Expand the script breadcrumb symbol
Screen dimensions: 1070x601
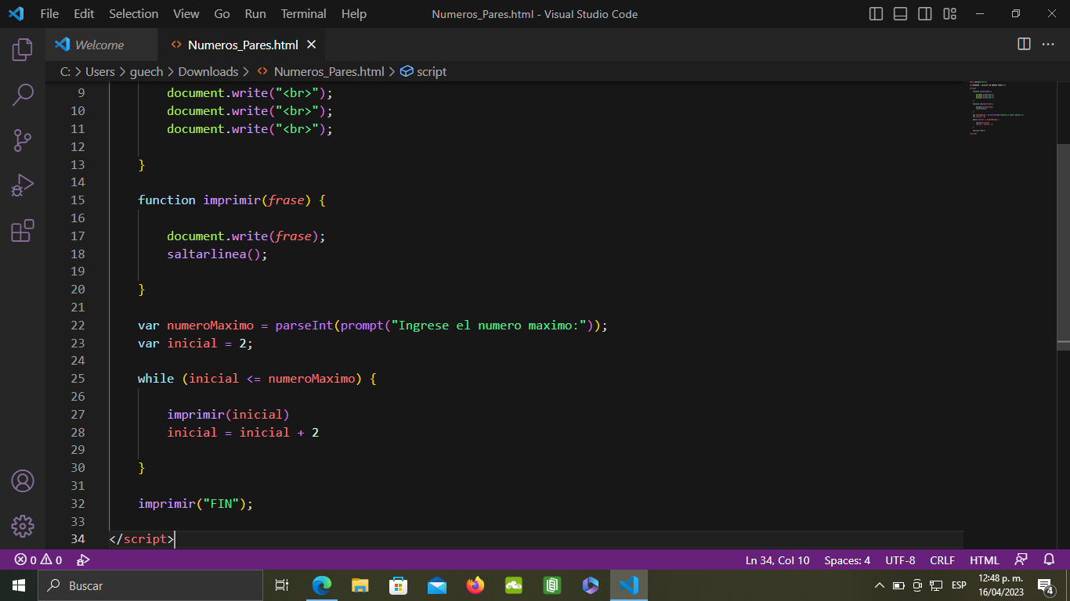(424, 71)
